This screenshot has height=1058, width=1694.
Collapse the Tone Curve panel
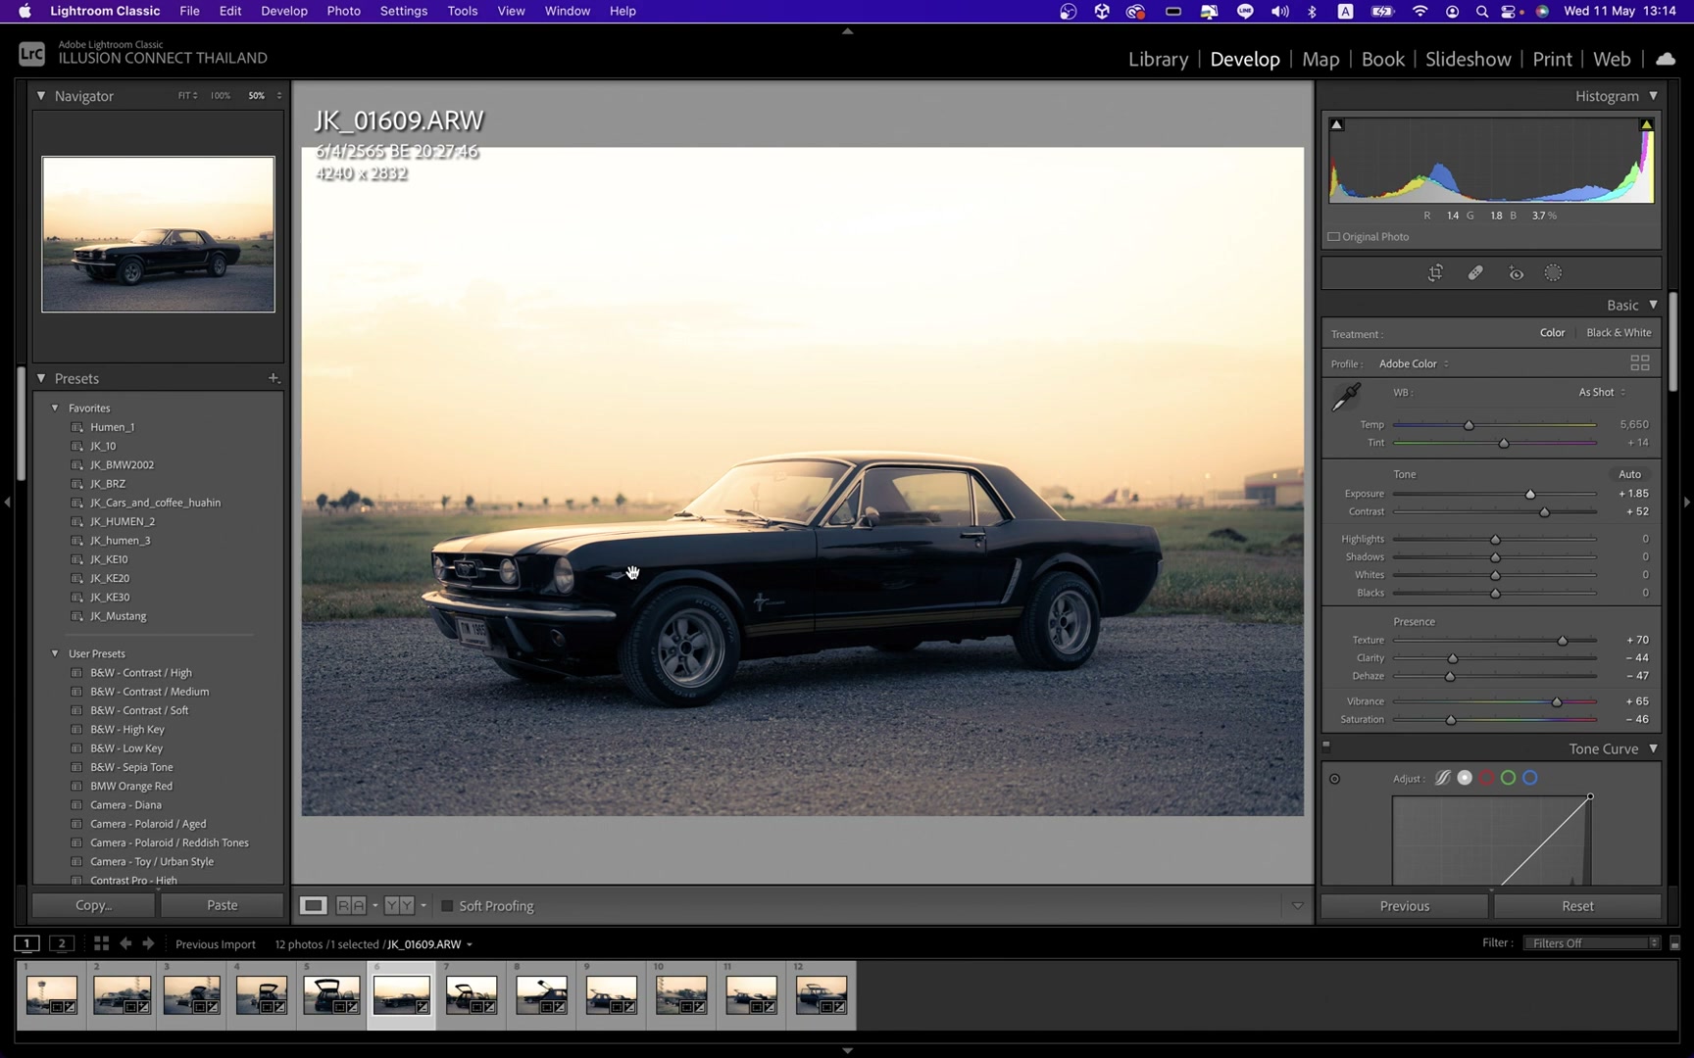pos(1653,748)
